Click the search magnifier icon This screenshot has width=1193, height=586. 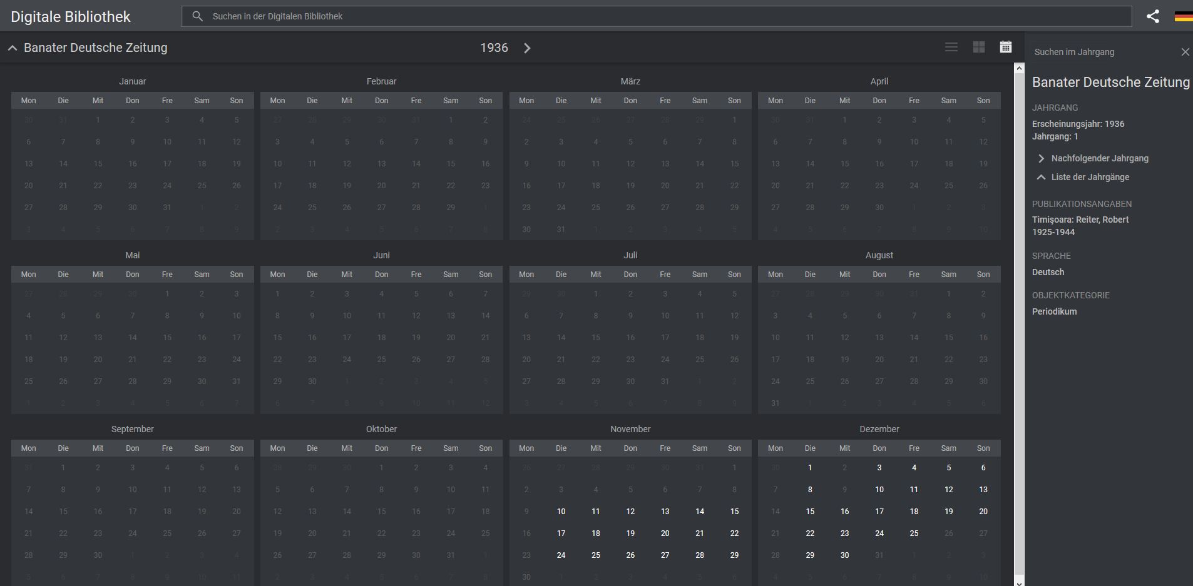[198, 16]
